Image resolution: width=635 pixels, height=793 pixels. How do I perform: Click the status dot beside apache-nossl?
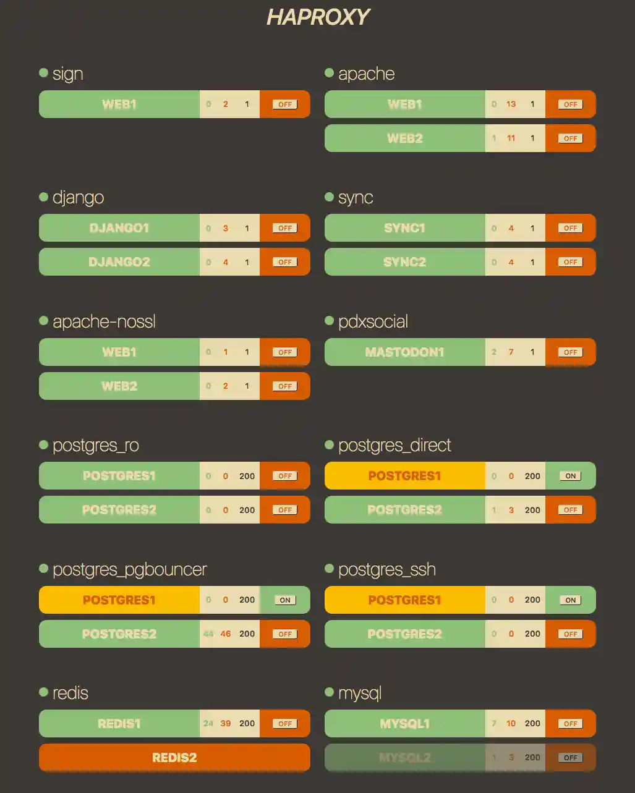point(43,321)
